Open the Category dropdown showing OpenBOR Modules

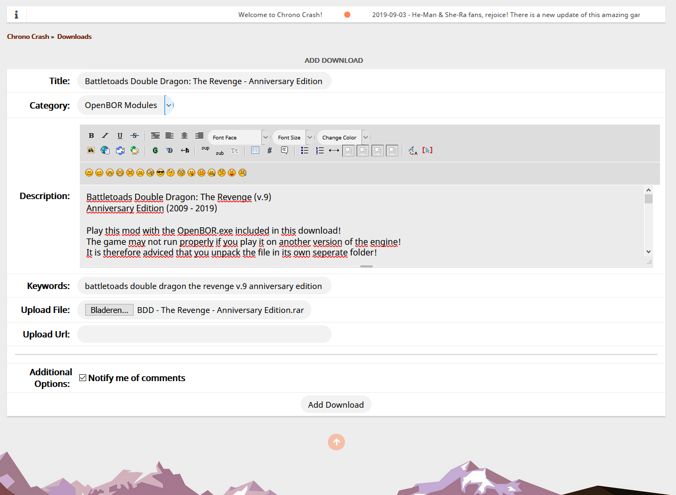pos(126,105)
